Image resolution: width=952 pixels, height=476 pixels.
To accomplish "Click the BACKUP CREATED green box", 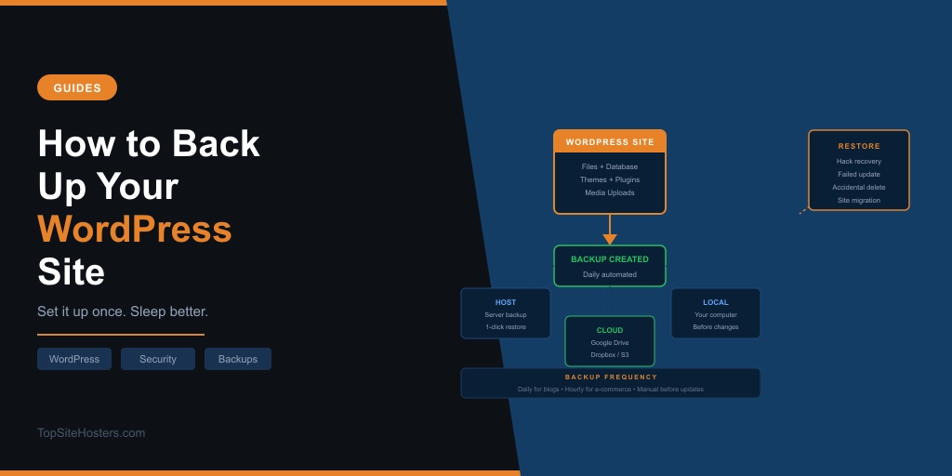I will tap(610, 266).
